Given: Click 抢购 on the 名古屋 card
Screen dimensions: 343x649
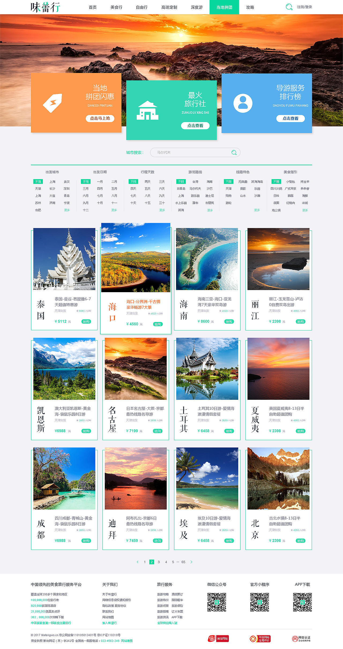Looking at the screenshot, I should click(158, 431).
